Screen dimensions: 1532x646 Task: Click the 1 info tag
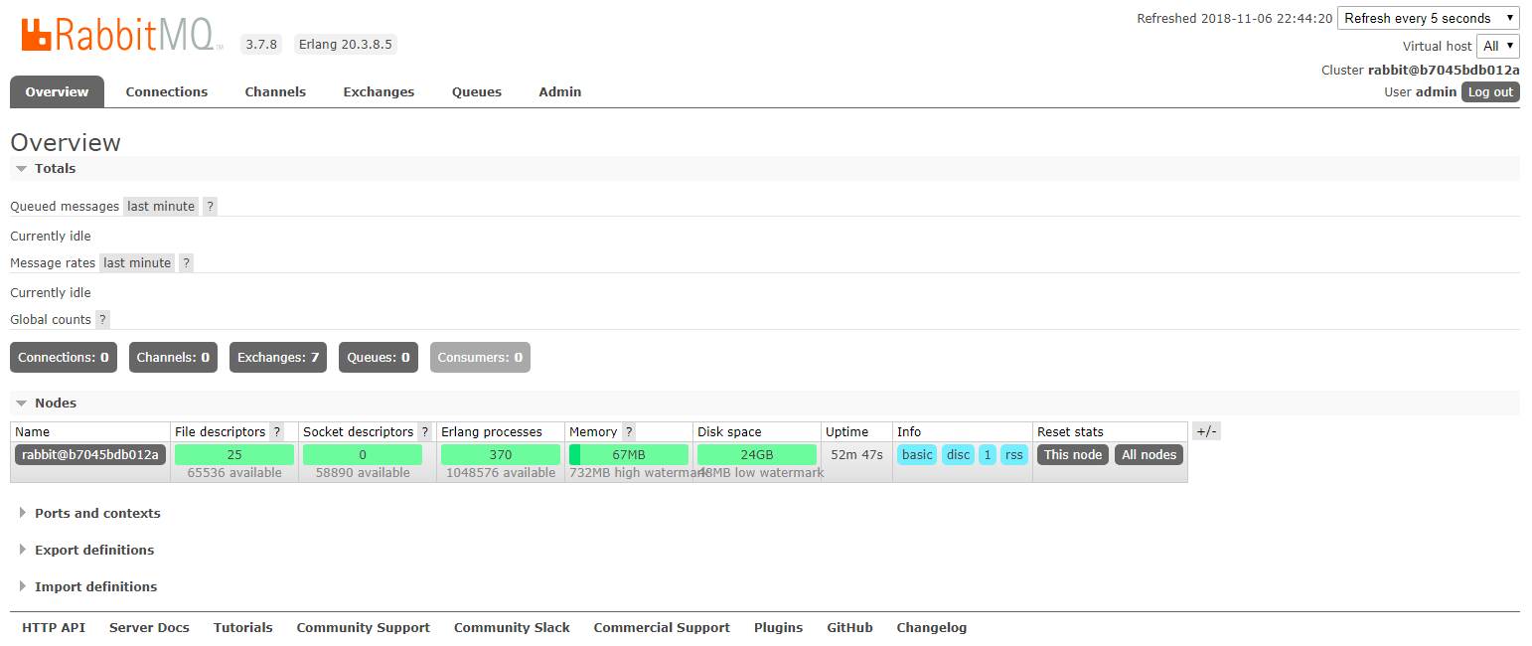point(988,455)
